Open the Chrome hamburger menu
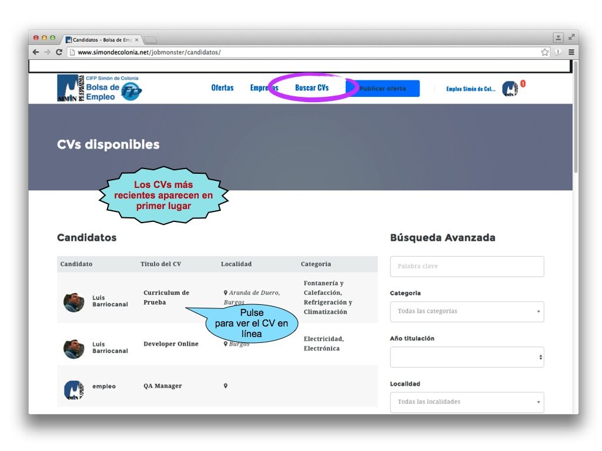602x451 pixels. pyautogui.click(x=571, y=52)
